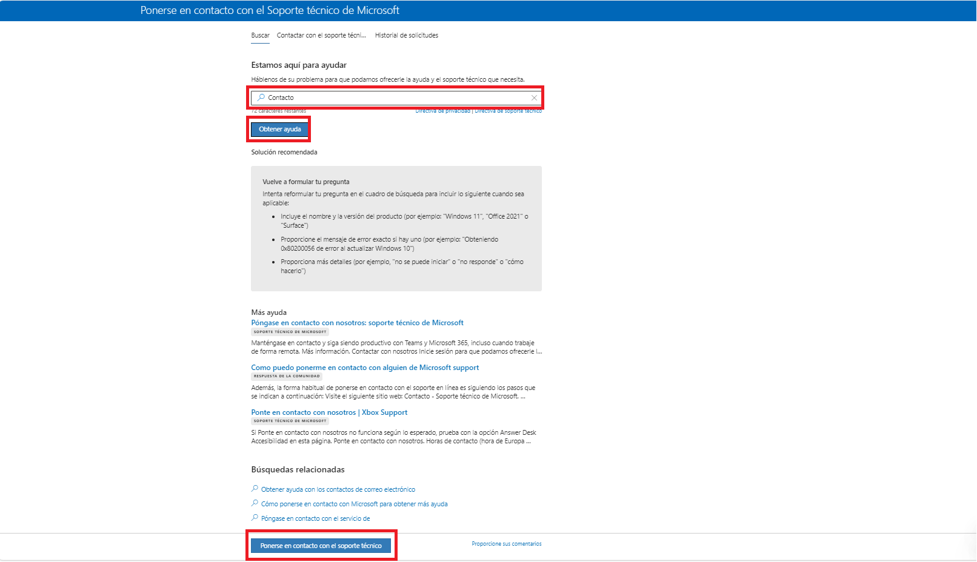Click the "Estamos aquí para ayudar" heading
The width and height of the screenshot is (977, 562).
point(299,65)
